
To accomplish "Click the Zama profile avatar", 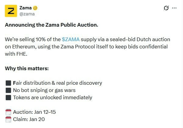I will pyautogui.click(x=11, y=11).
